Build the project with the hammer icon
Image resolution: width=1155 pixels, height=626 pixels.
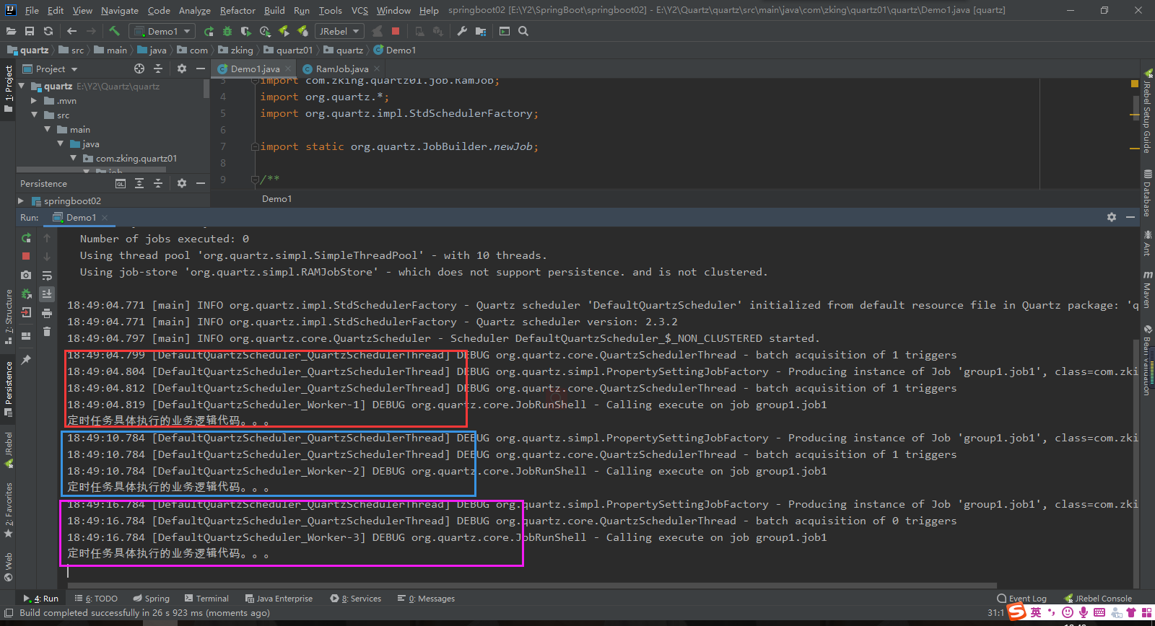114,31
